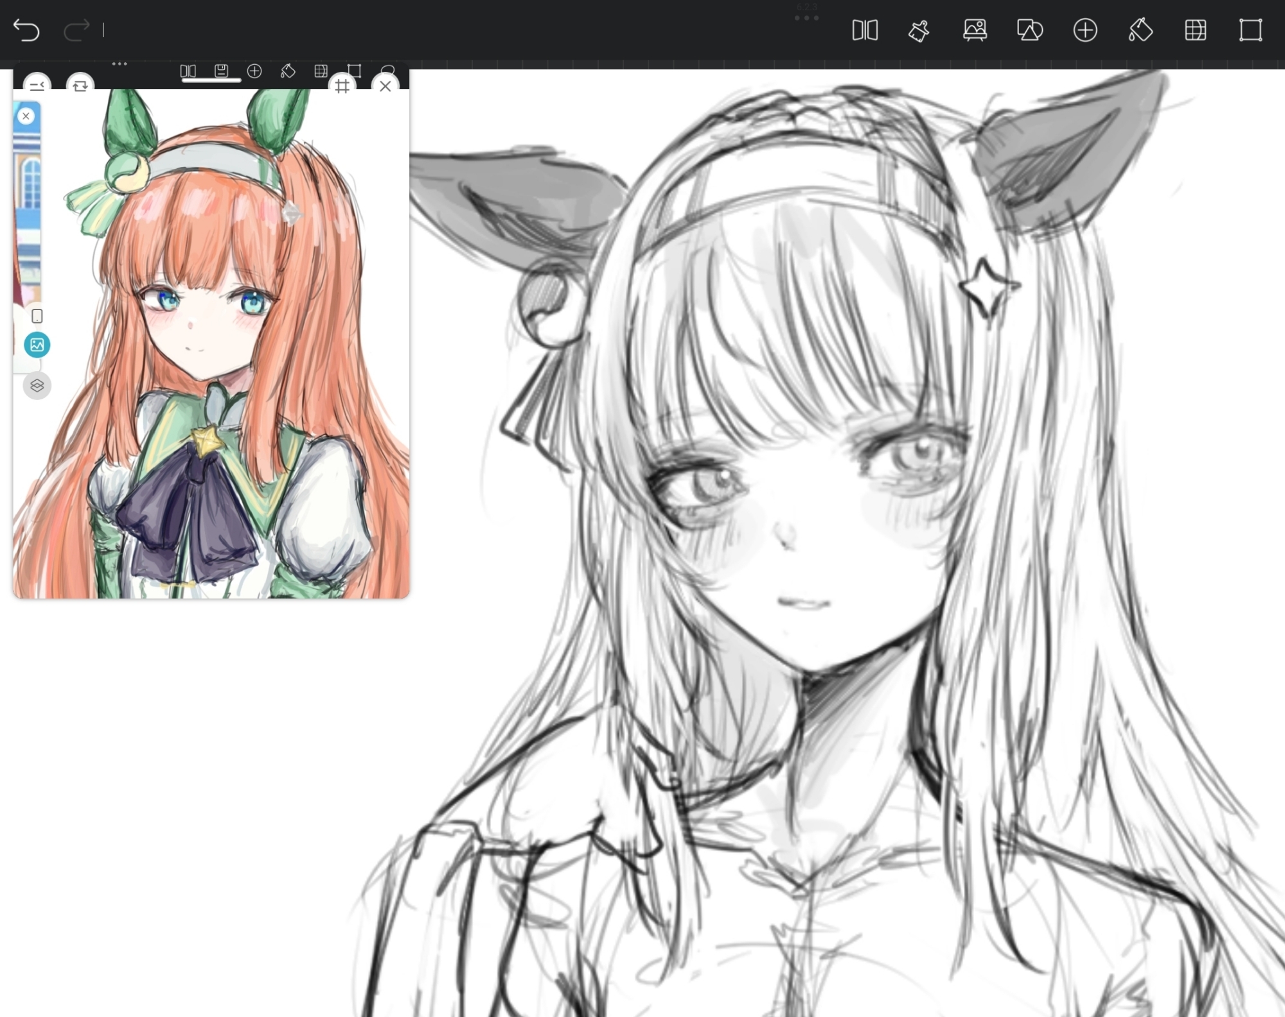Select the teal image source tab
Screen dimensions: 1285x1017
point(37,345)
